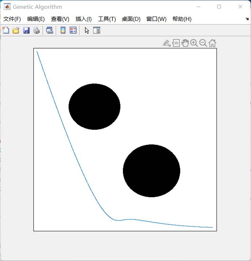Insert a colorbar from the toolbar

pyautogui.click(x=63, y=31)
